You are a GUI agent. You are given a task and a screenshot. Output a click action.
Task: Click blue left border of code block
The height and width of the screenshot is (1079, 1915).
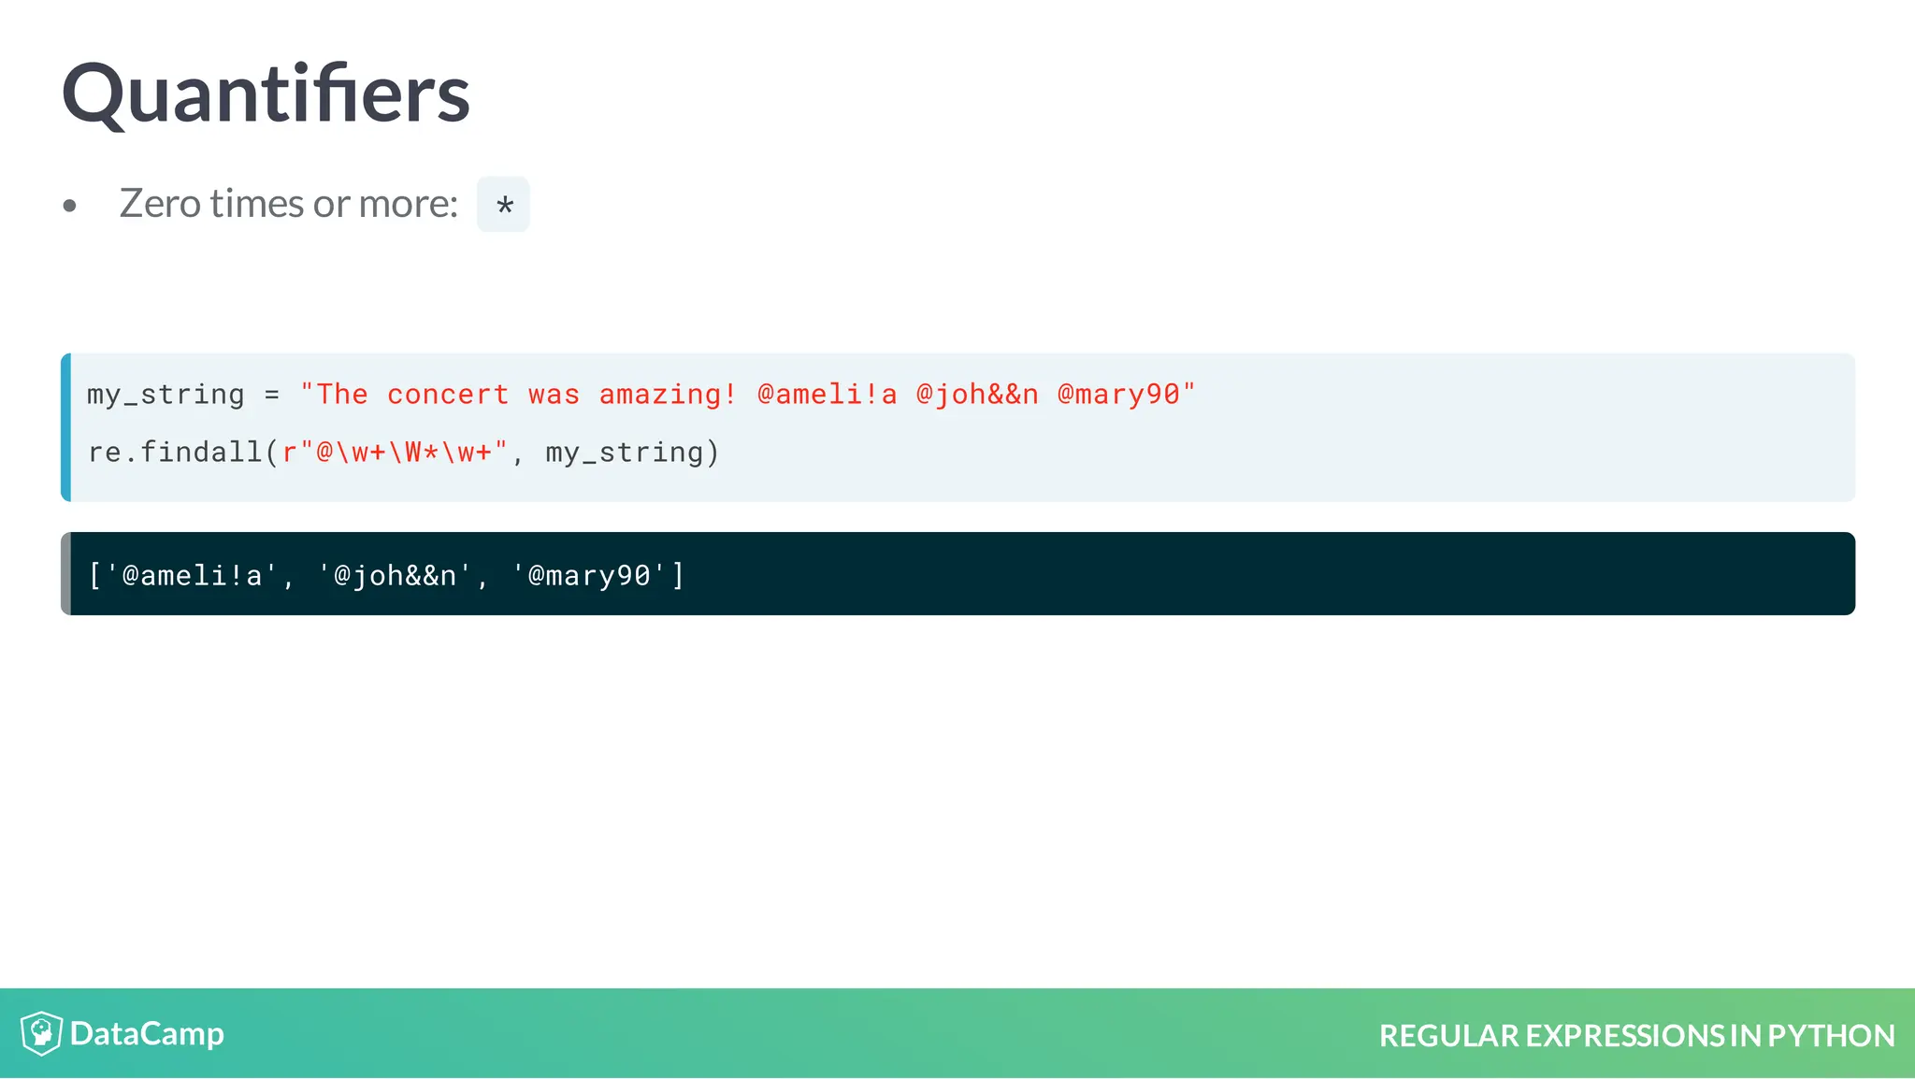click(x=65, y=427)
